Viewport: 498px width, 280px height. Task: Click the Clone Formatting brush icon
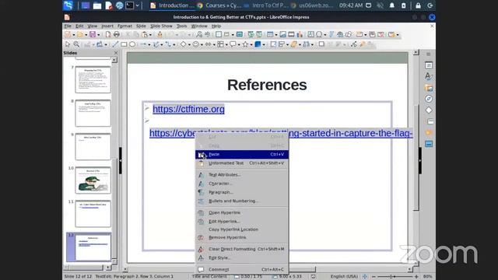coord(160,34)
